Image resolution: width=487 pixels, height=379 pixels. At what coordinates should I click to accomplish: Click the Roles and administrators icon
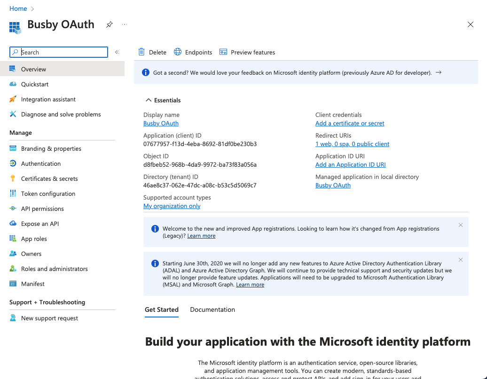click(x=13, y=269)
